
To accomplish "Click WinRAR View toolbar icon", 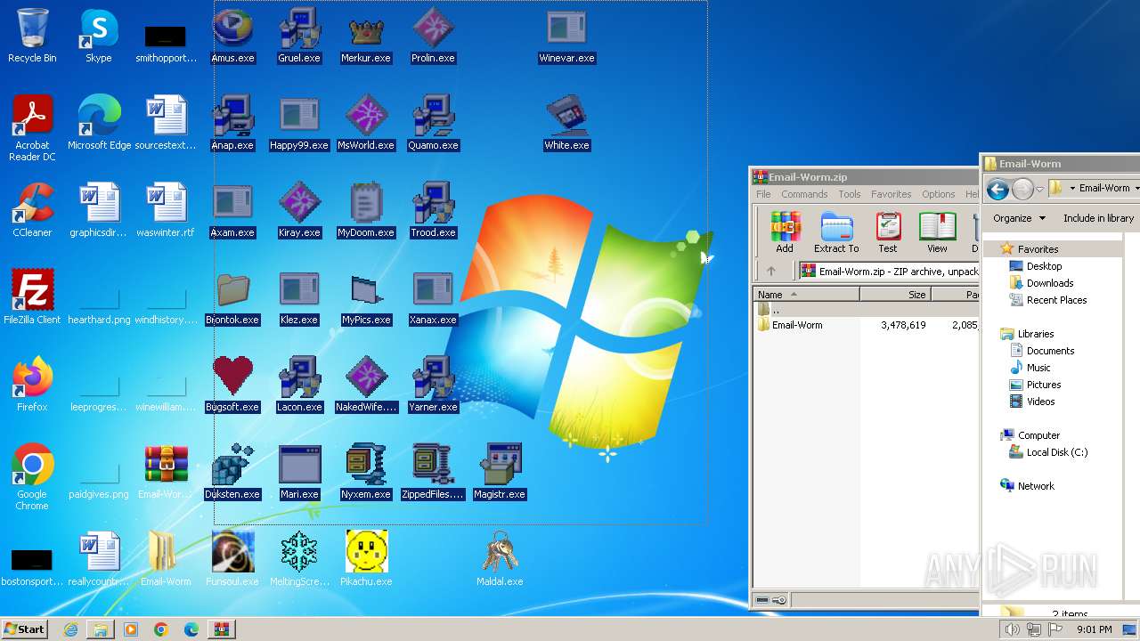I will click(937, 232).
